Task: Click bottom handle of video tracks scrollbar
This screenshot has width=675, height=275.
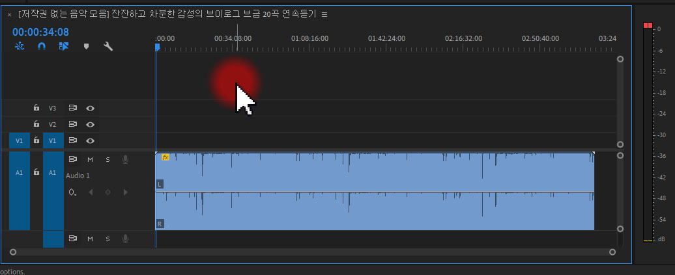Action: click(x=620, y=144)
